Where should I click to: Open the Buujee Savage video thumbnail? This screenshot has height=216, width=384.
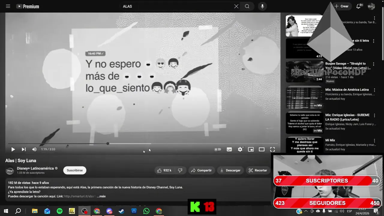304,72
